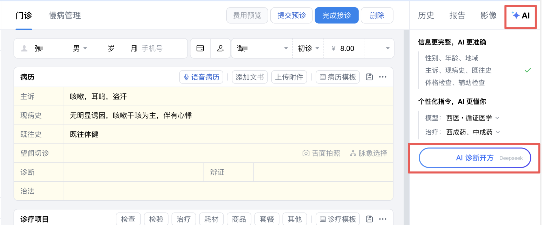Click the empty 辨证 field
The width and height of the screenshot is (542, 225).
pyautogui.click(x=323, y=172)
